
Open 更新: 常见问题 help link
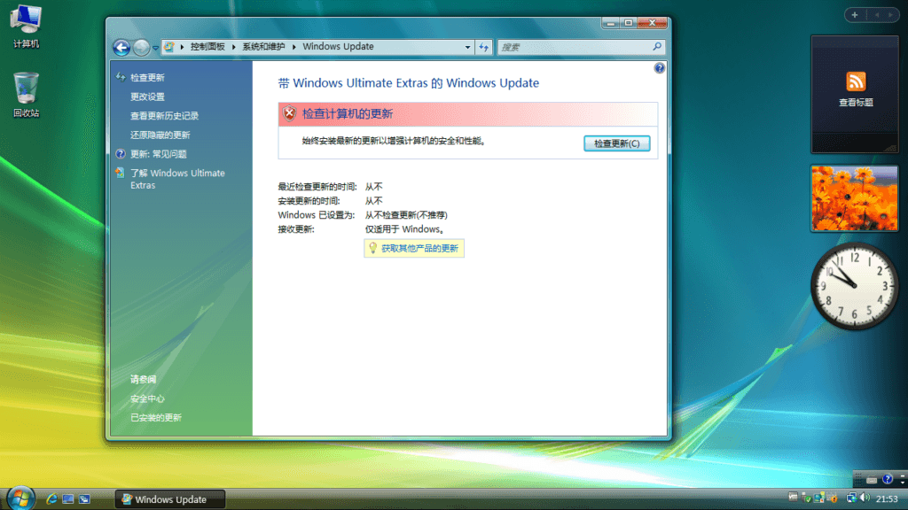[158, 154]
